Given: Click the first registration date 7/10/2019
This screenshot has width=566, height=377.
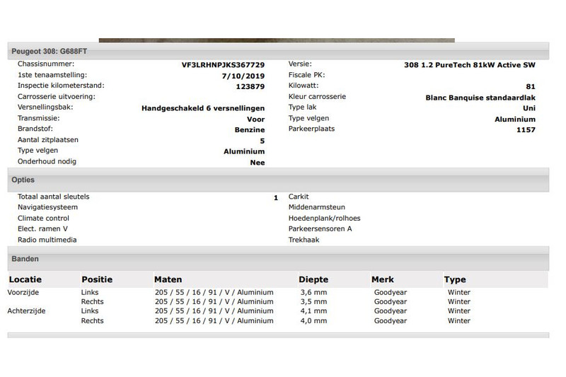Looking at the screenshot, I should tap(243, 75).
